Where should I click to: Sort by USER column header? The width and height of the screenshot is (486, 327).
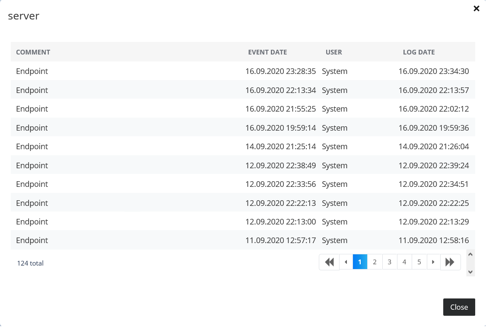click(x=334, y=52)
